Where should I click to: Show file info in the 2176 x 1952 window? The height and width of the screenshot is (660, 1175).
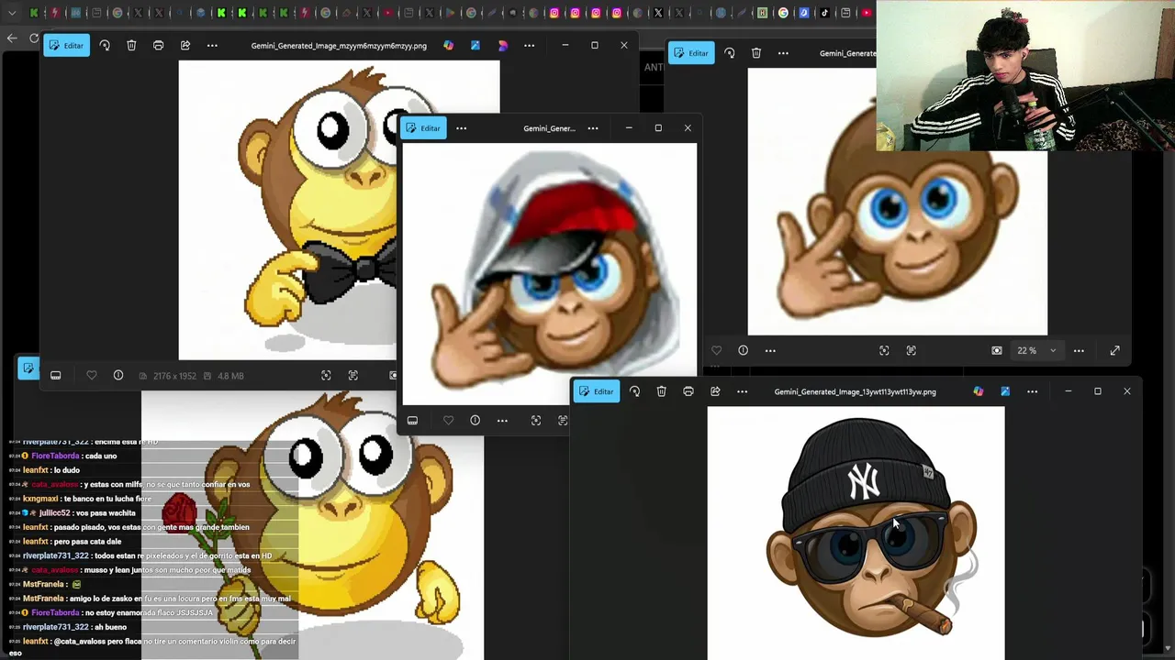(118, 375)
